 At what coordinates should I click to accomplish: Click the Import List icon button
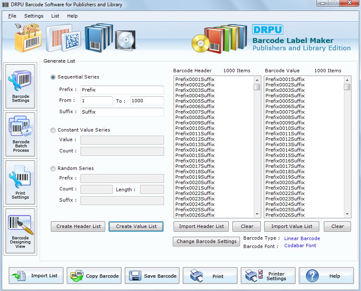36,276
